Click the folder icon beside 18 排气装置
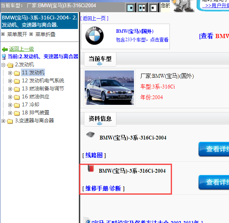Screen dimensions: 229x223 pos(17,113)
